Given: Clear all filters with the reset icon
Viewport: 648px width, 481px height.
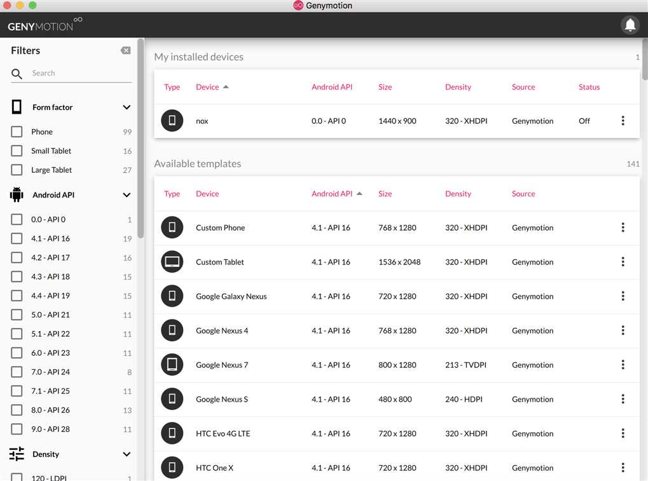Looking at the screenshot, I should point(126,50).
